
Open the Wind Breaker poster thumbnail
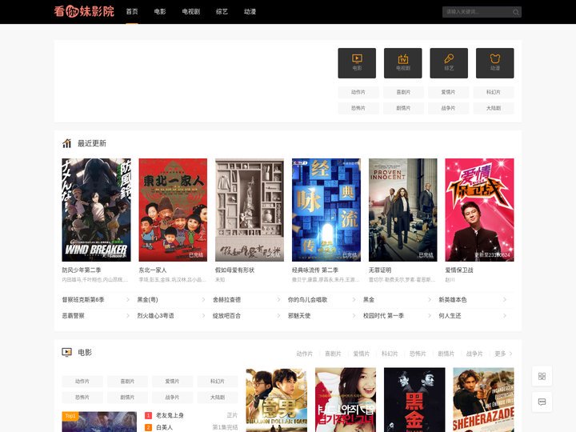tap(96, 210)
